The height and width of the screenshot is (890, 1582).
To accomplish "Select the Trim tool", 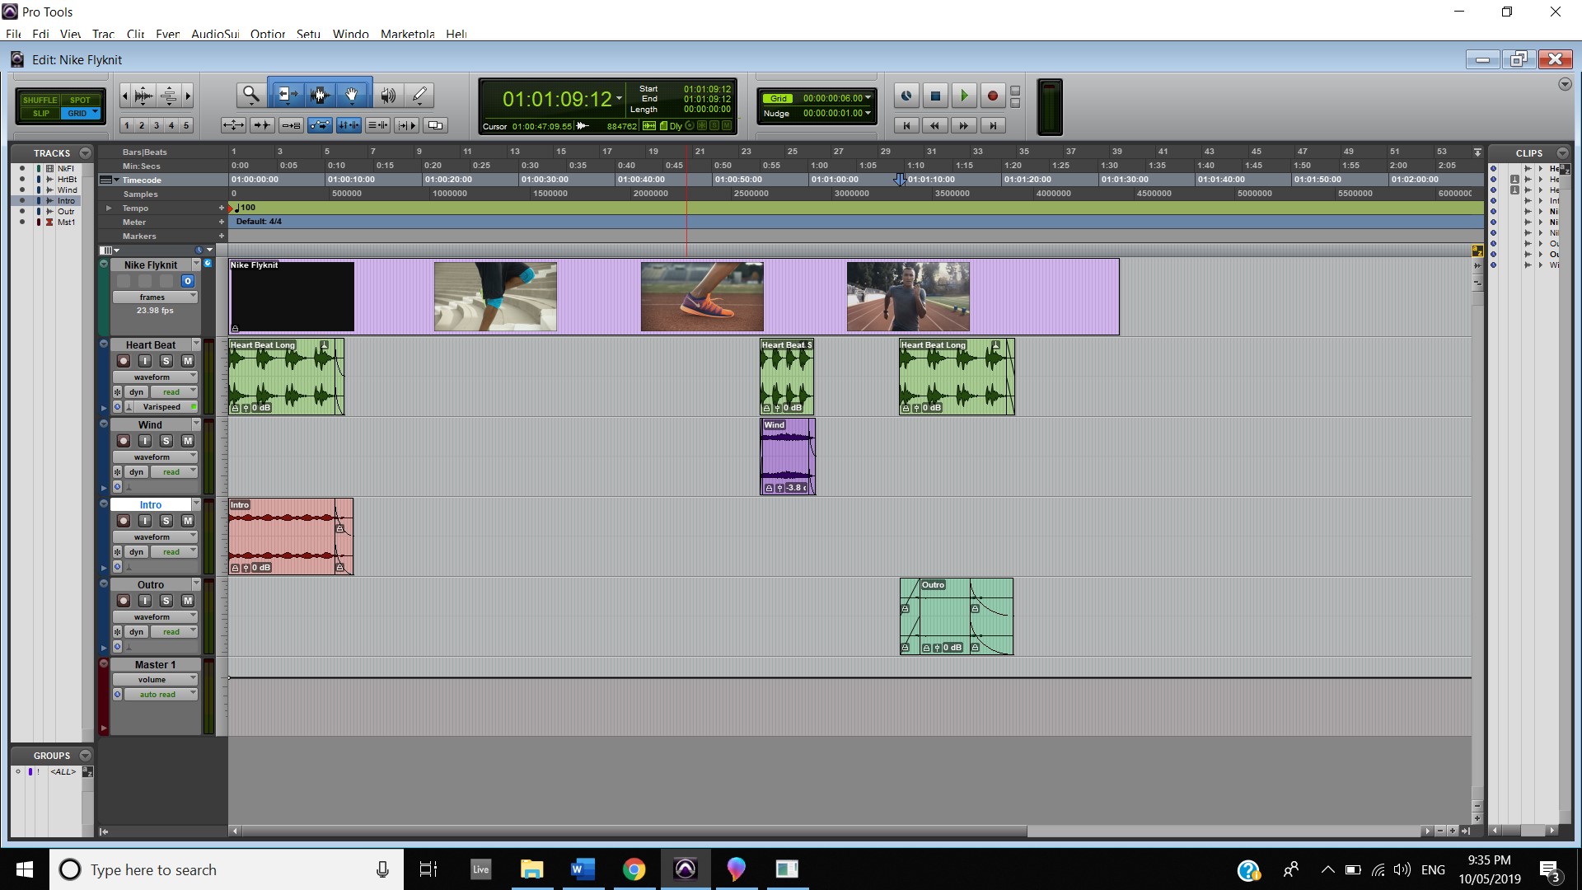I will 285,96.
